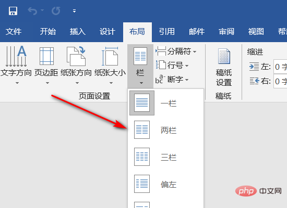Open 稿纸设置 manuscript paper settings
Screen dimensions: 287x208
point(224,56)
